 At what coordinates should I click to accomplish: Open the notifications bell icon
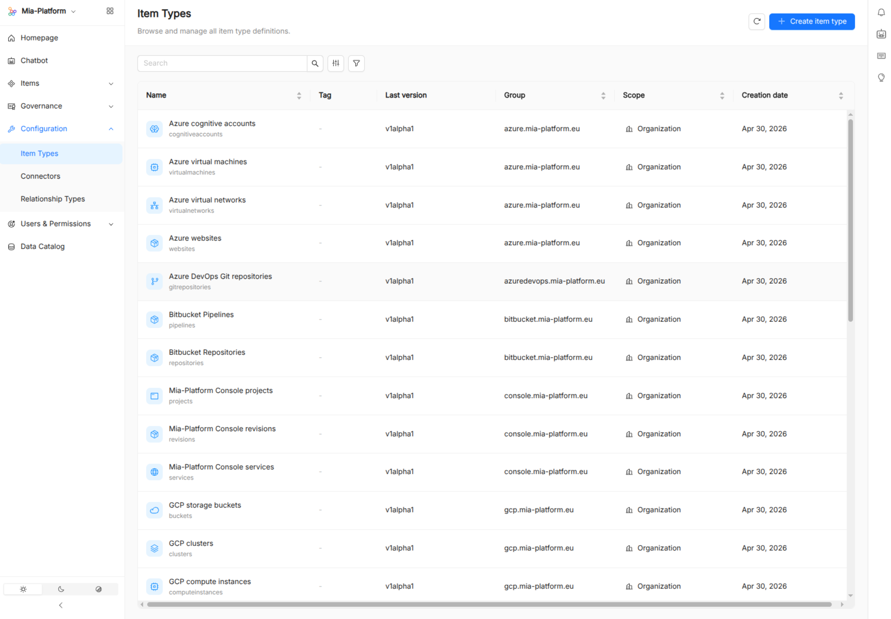pyautogui.click(x=881, y=12)
